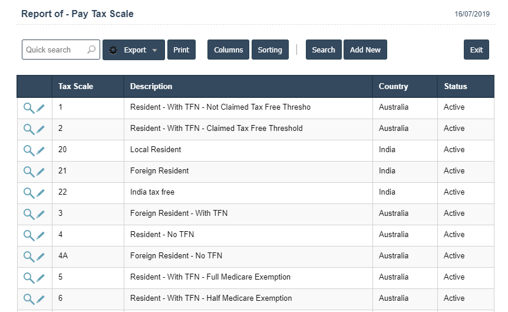Open the Columns chooser
Image resolution: width=508 pixels, height=312 pixels.
[x=228, y=50]
